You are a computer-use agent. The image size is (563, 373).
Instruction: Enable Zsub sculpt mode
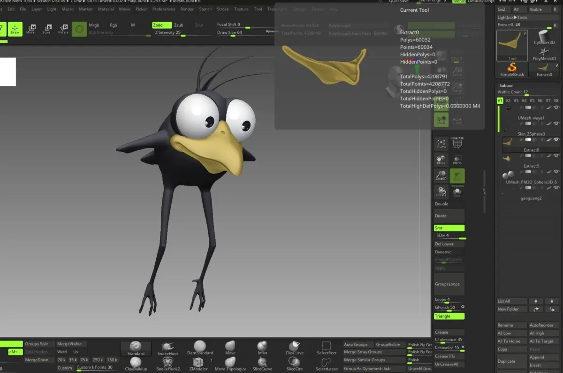pyautogui.click(x=179, y=25)
